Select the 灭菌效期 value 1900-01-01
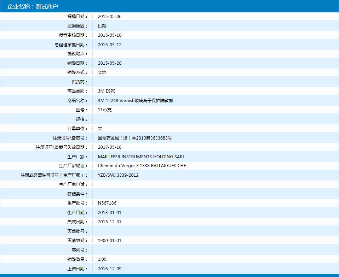 (110, 240)
